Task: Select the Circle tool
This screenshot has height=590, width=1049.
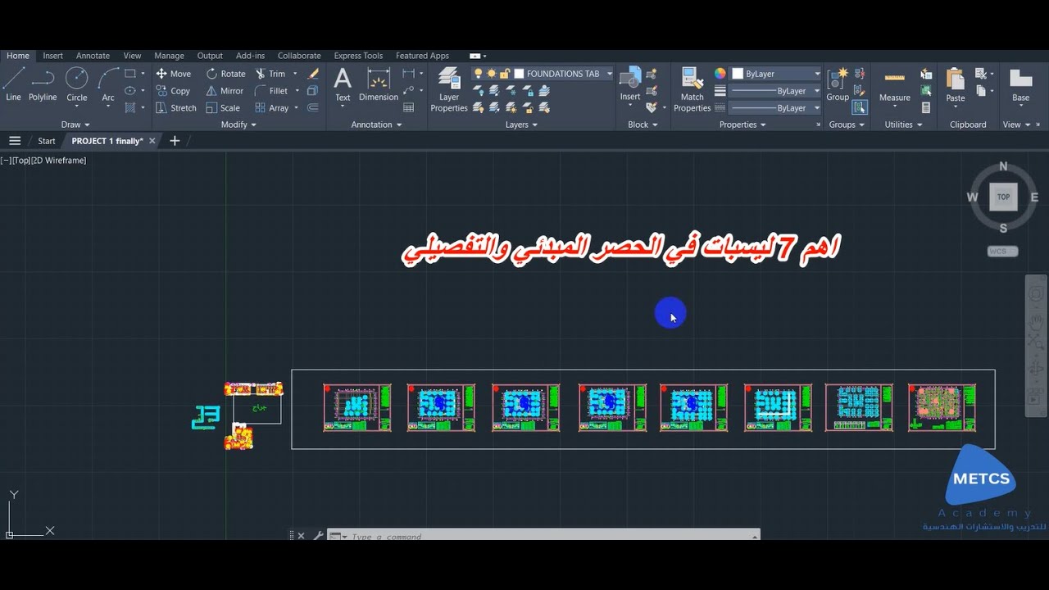Action: (x=77, y=84)
